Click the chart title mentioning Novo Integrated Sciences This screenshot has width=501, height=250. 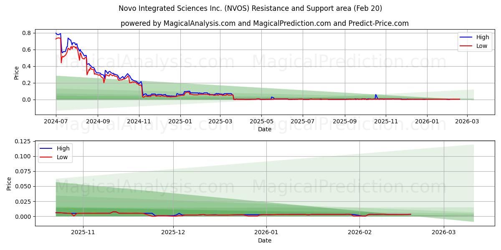250,8
